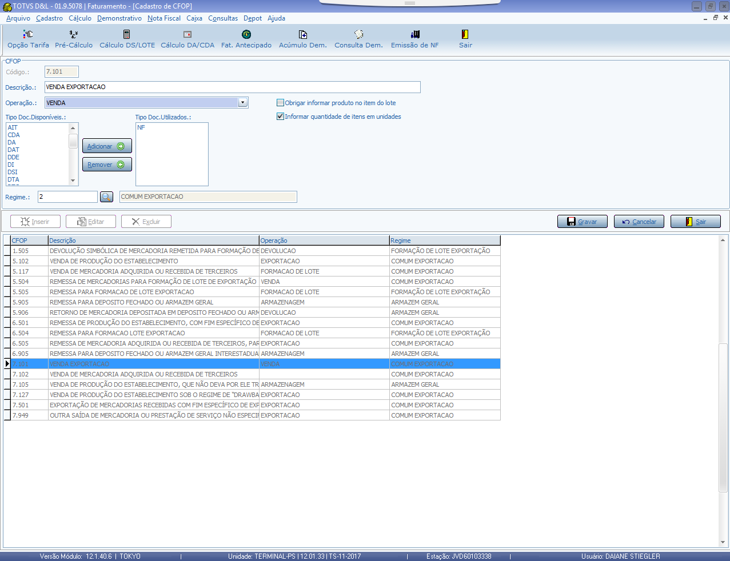Click the CFOP grid vertical scrollbar thumb
This screenshot has height=561, width=730.
pos(723,417)
